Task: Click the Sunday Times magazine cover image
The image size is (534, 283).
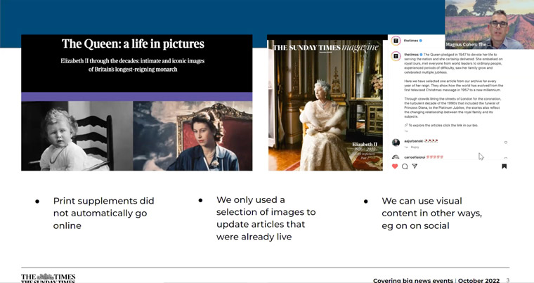Action: tap(325, 105)
